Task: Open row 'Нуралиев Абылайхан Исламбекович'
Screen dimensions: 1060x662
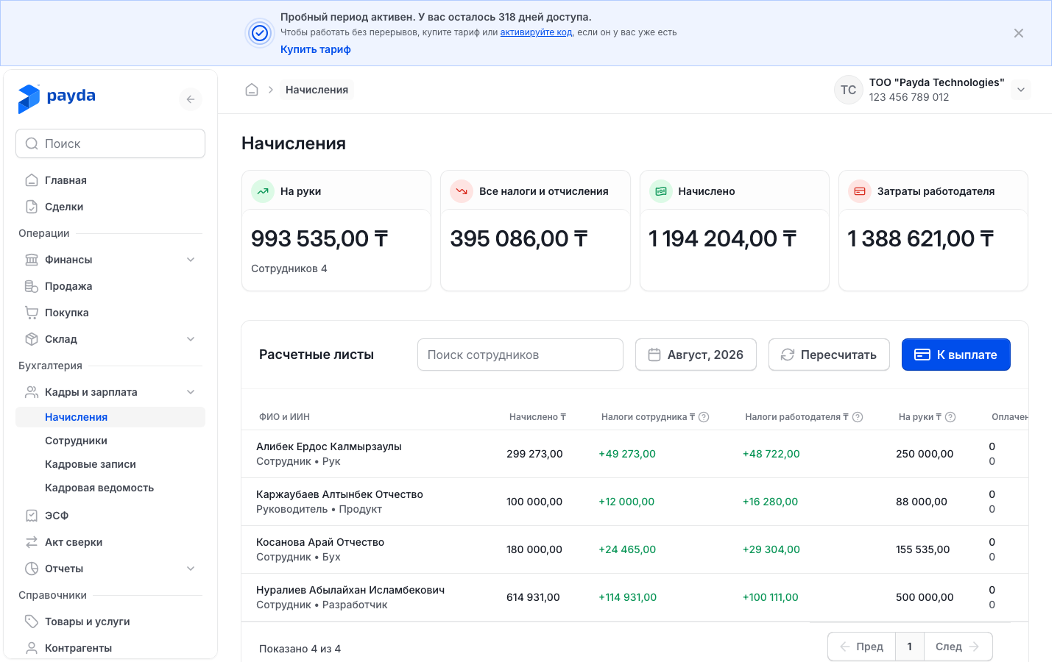Action: (x=635, y=597)
